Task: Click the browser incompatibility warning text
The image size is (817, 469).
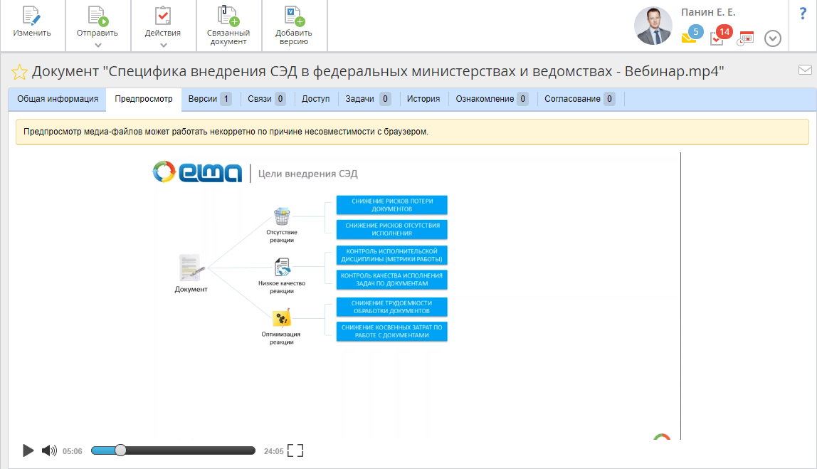Action: (226, 132)
